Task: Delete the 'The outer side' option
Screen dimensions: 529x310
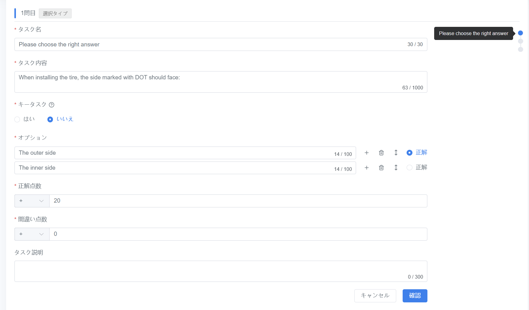Action: click(x=381, y=153)
